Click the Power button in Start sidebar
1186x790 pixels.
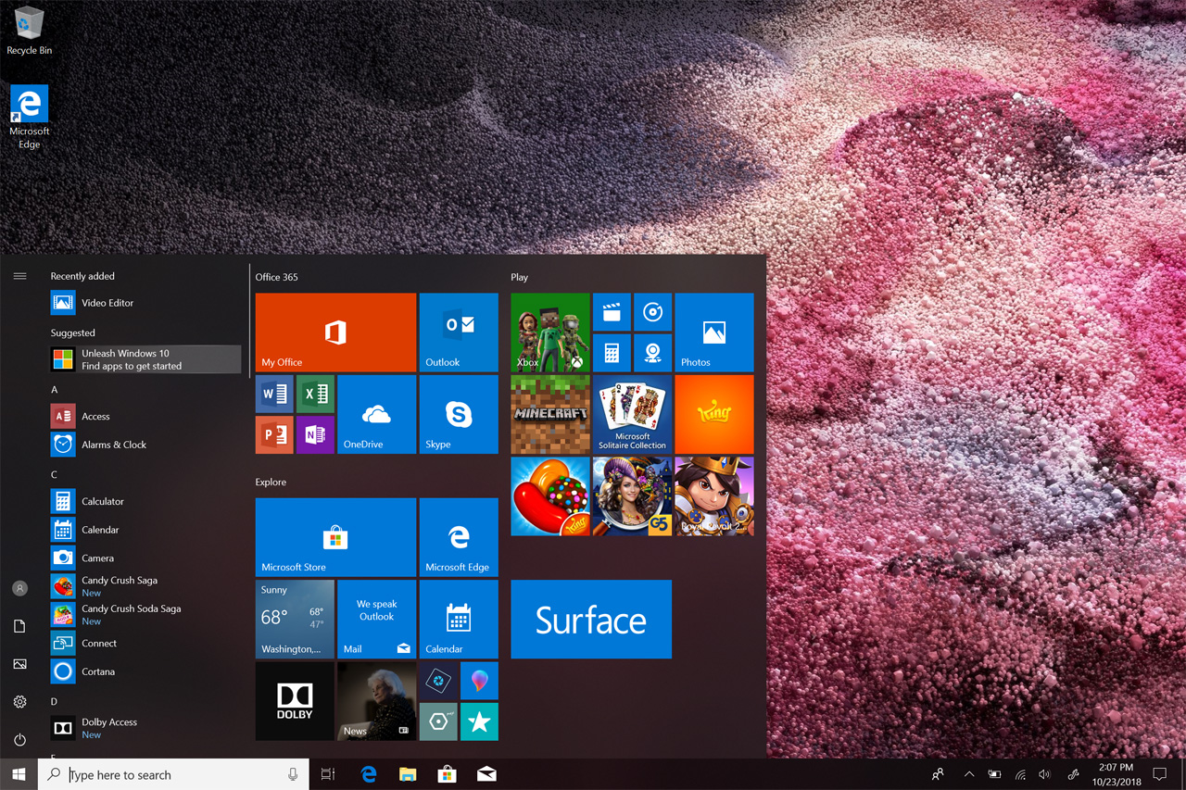point(19,740)
